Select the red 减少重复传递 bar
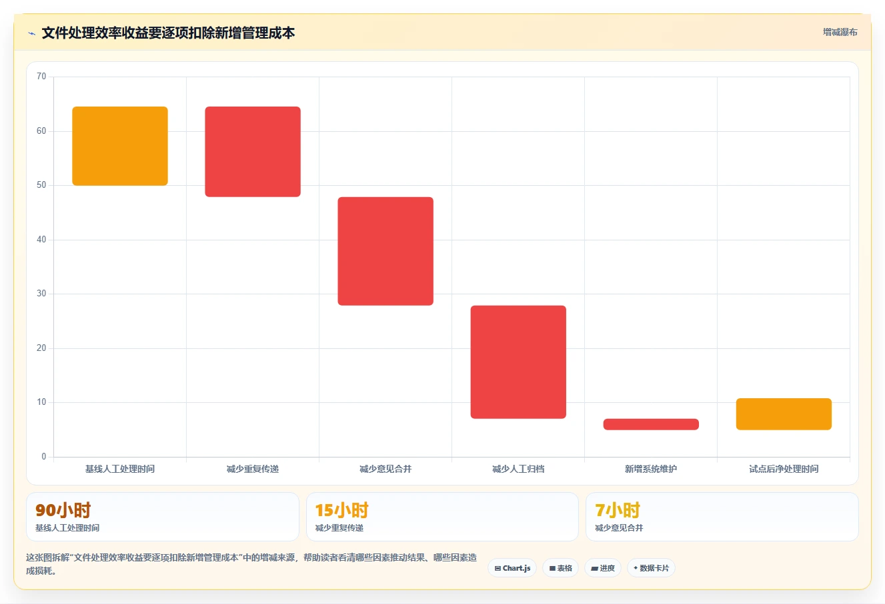Viewport: 885px width, 604px height. pyautogui.click(x=253, y=152)
